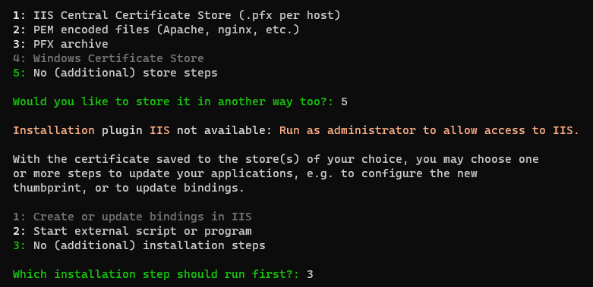The image size is (593, 287).
Task: Place cursor after installation answer 3
Action: 314,274
